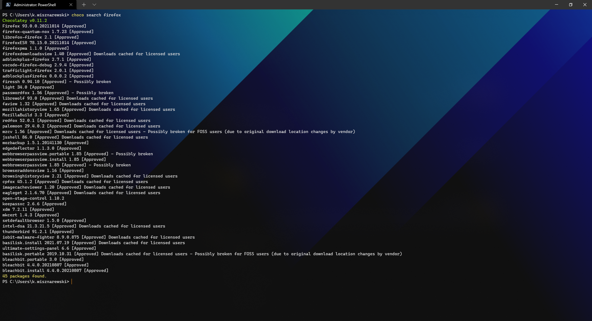The width and height of the screenshot is (592, 321).
Task: Click the 'firefox-quantum-nox 1.7.23' line
Action: pos(48,31)
